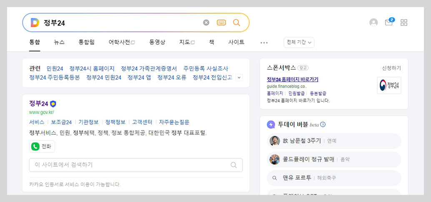Open the 고객센터 sitelink
Screen dimensions: 431x202
(x=142, y=122)
